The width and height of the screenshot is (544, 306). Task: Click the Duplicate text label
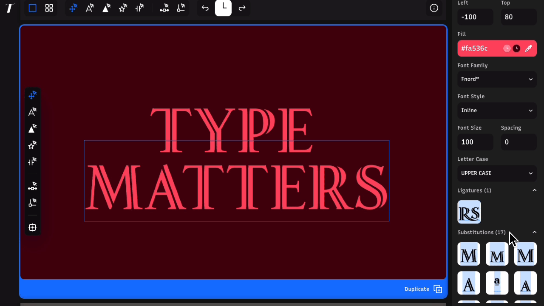417,289
